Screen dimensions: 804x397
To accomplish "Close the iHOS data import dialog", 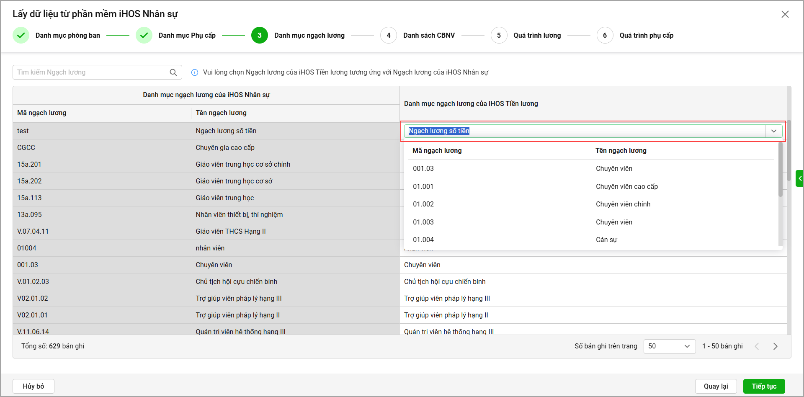I will [x=785, y=14].
